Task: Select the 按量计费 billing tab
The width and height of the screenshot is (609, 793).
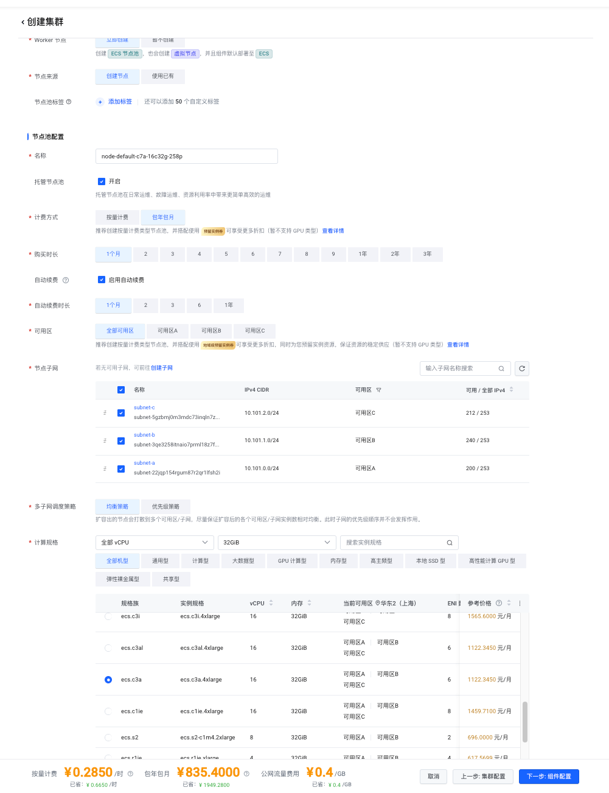Action: click(117, 217)
